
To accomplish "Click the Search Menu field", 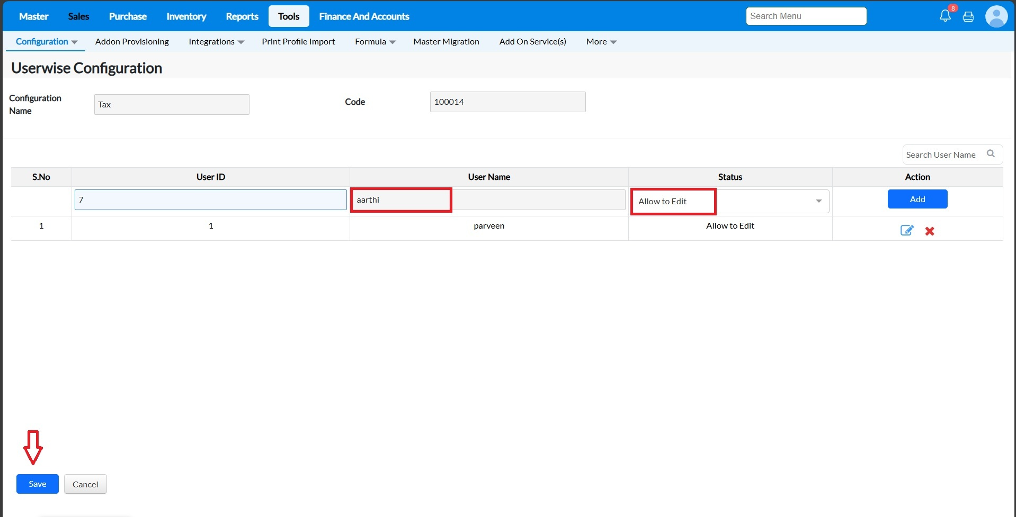I will pos(806,16).
